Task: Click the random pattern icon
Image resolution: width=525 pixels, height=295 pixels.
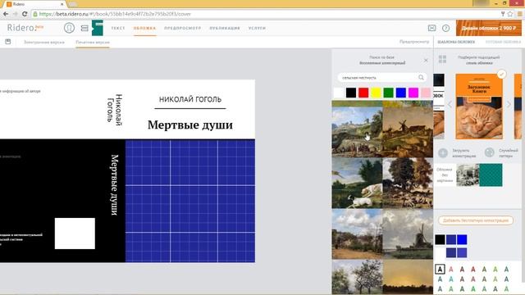Action: 490,153
